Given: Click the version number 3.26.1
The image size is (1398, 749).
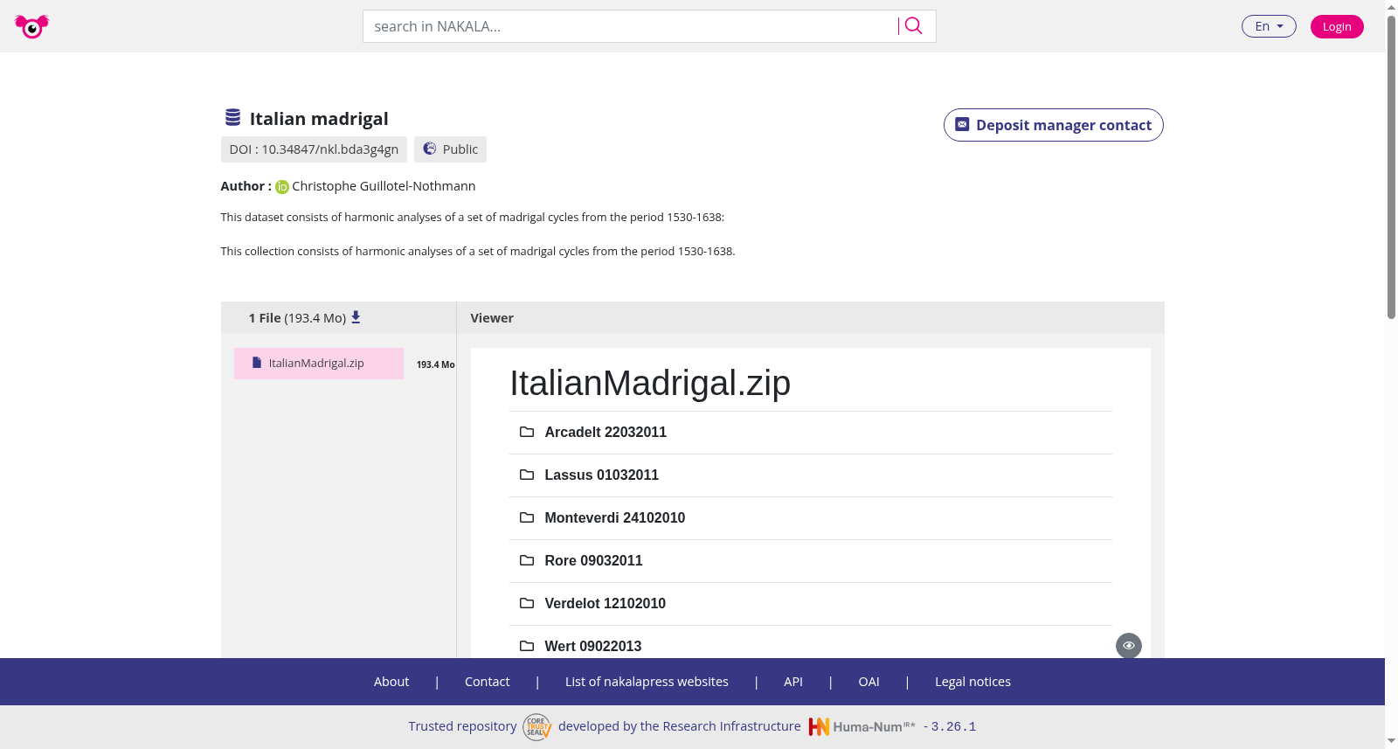Looking at the screenshot, I should 953,726.
